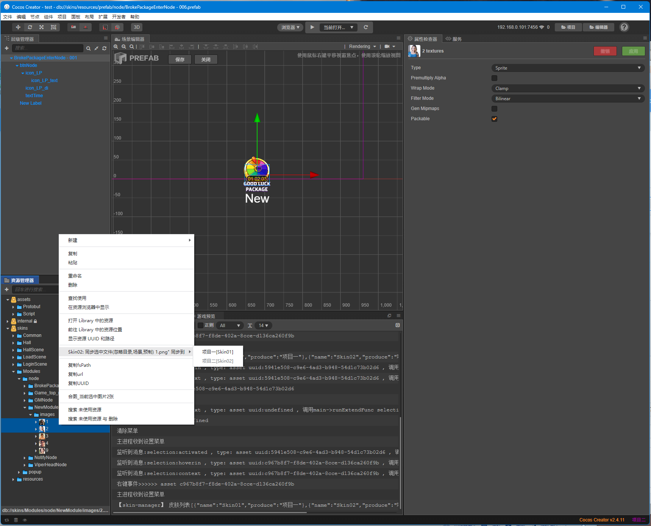Add a node with the hierarchy plus icon

pyautogui.click(x=6, y=48)
